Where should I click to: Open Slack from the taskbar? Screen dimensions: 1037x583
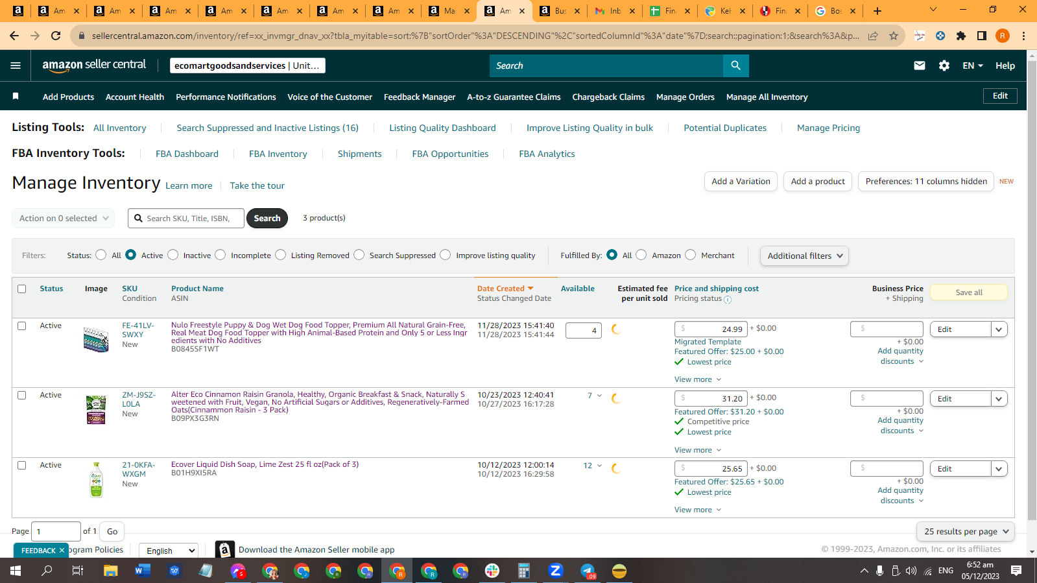(492, 571)
